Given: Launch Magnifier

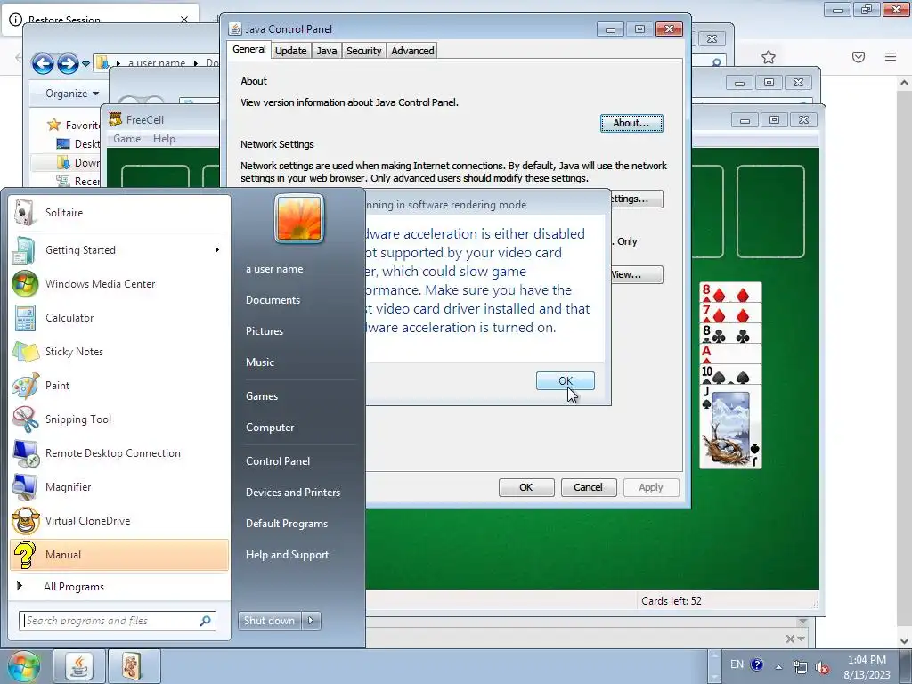Looking at the screenshot, I should [x=119, y=487].
